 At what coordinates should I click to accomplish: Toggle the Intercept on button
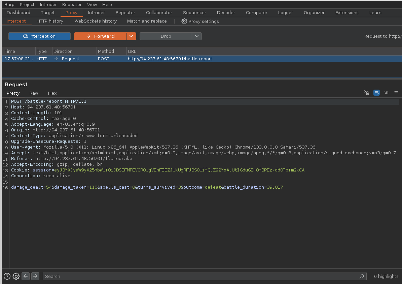pos(39,36)
